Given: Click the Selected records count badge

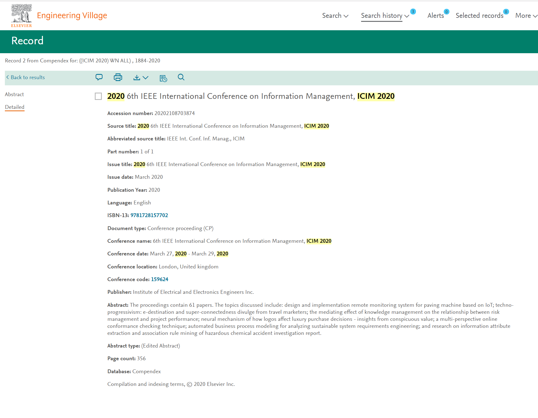Looking at the screenshot, I should pyautogui.click(x=506, y=12).
